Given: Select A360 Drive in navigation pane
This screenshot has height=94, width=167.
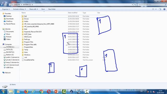Looking at the screenshot, I should pos(8,67).
